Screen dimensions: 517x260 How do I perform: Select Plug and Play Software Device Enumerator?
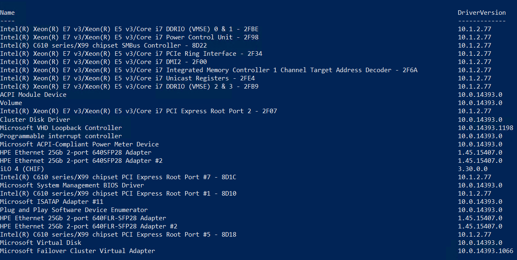coord(74,210)
